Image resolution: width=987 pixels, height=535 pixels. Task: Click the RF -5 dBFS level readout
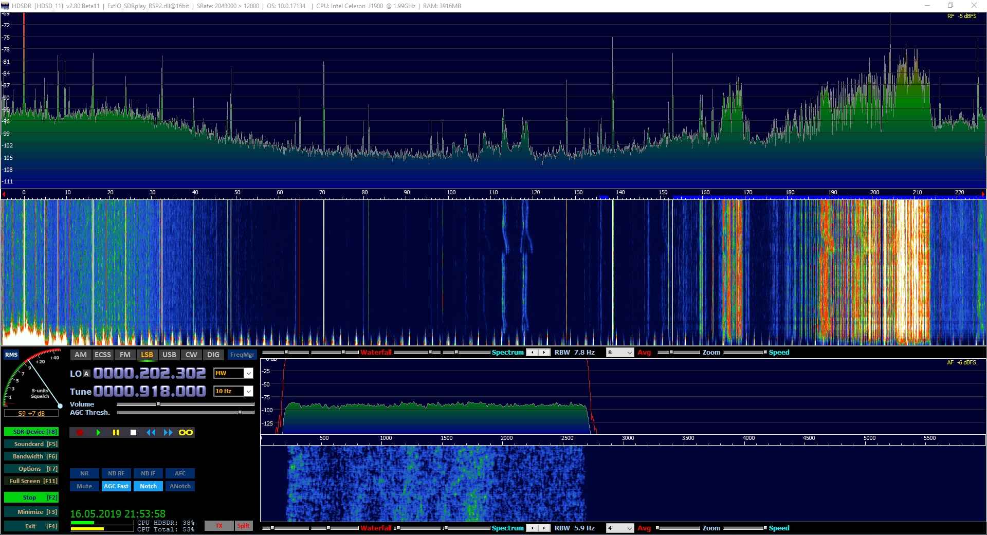click(962, 16)
